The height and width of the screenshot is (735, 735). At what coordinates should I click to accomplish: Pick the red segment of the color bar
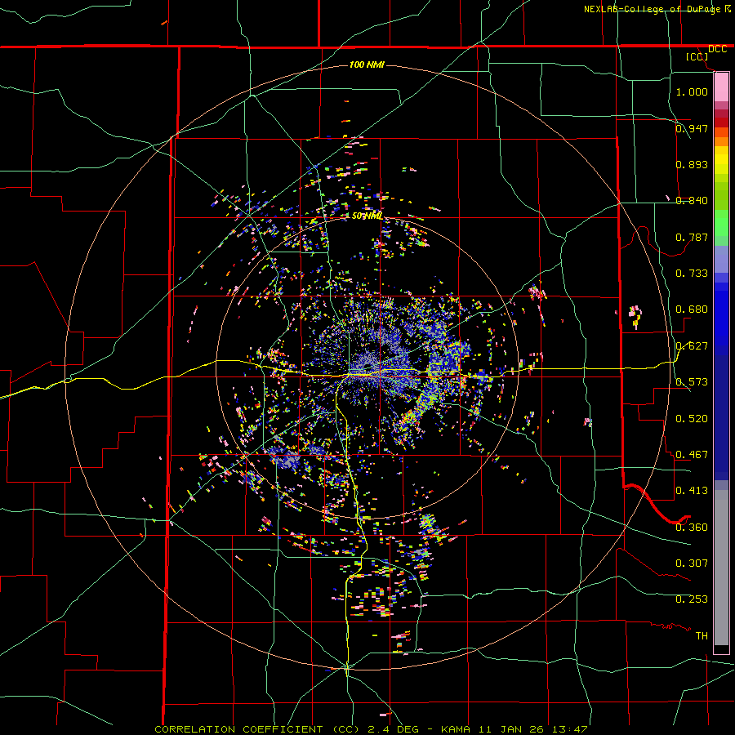coord(721,122)
